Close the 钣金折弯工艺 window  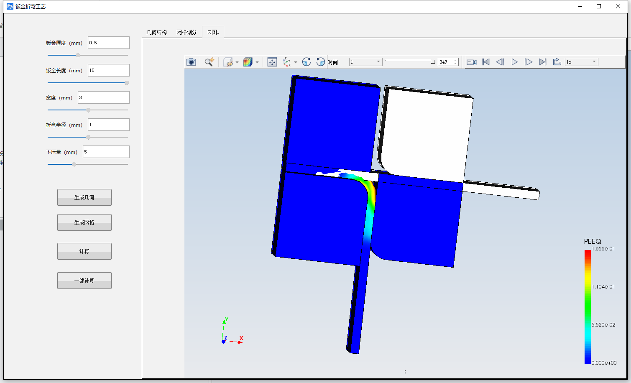point(618,6)
